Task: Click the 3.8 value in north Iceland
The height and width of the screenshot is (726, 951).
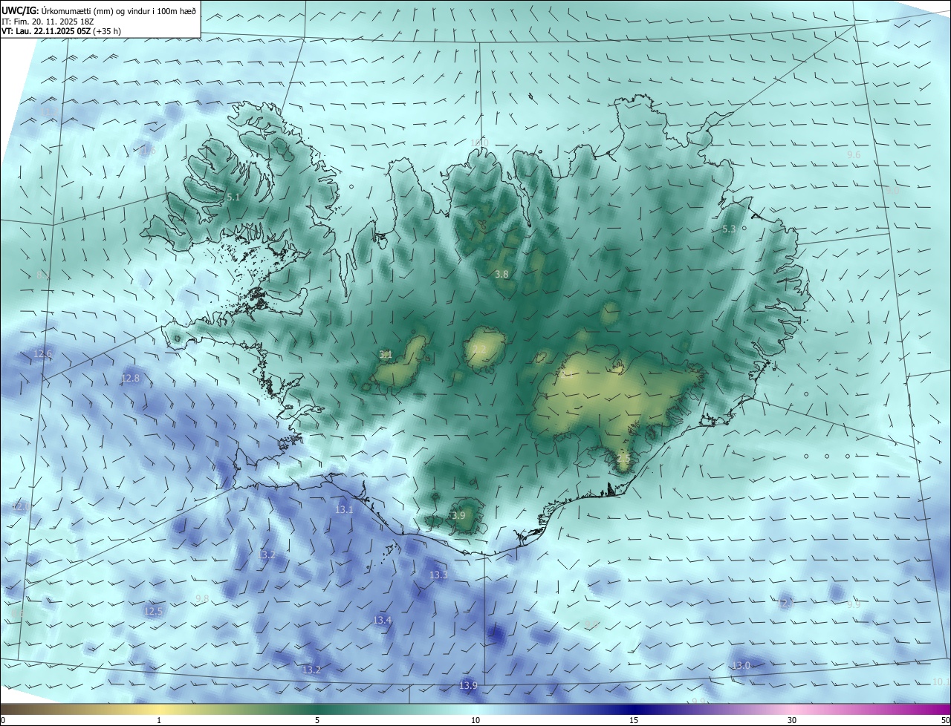Action: pyautogui.click(x=502, y=275)
